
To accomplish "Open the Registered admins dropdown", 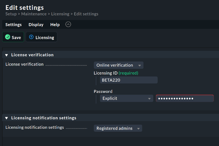I will point(118,128).
